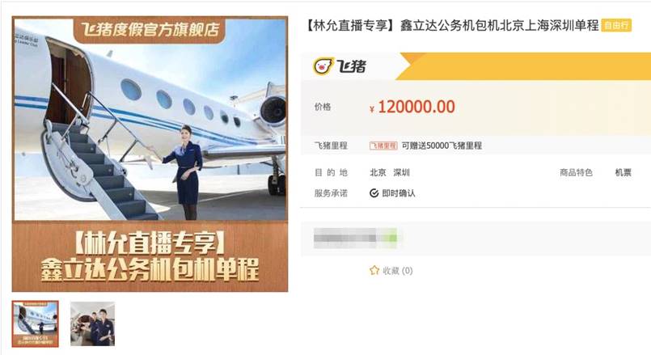Open the main product image

[x=150, y=154]
